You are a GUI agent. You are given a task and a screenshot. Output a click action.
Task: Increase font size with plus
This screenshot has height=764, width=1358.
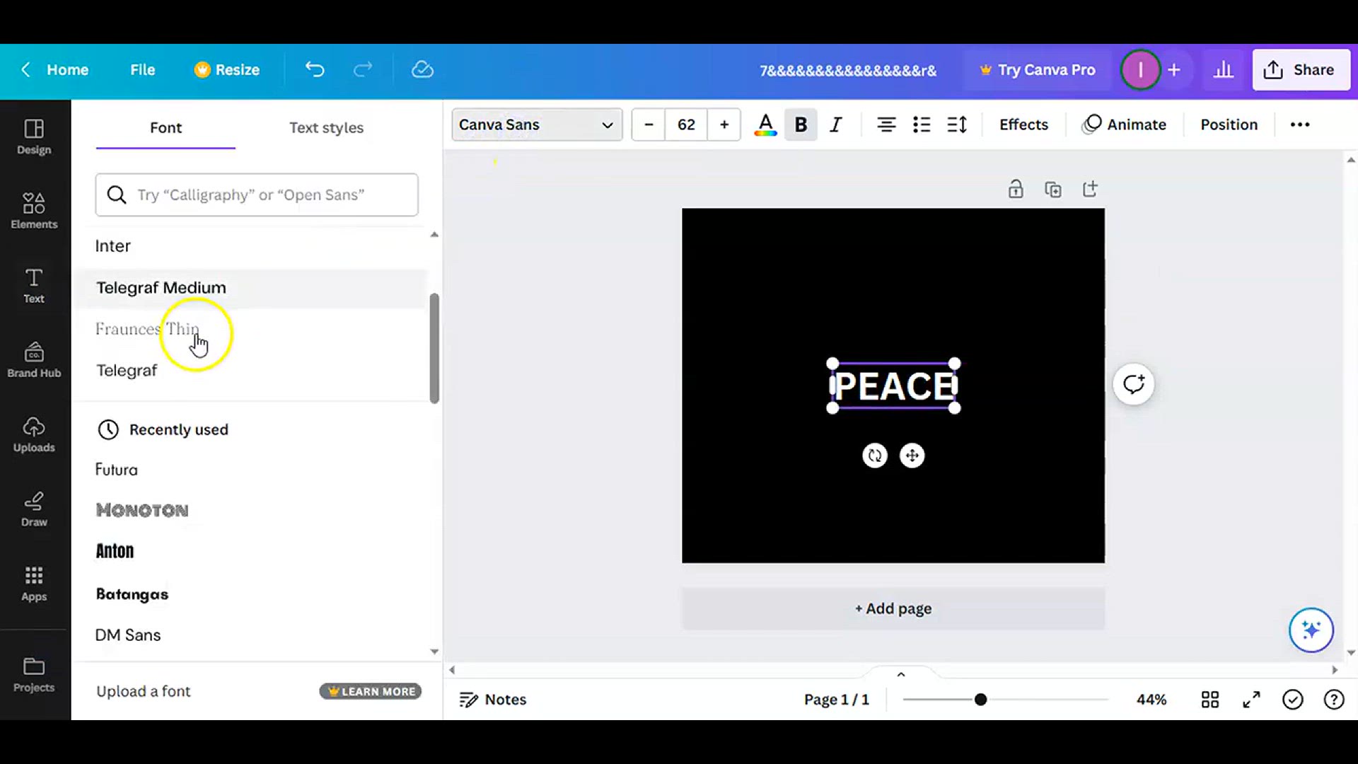coord(724,125)
